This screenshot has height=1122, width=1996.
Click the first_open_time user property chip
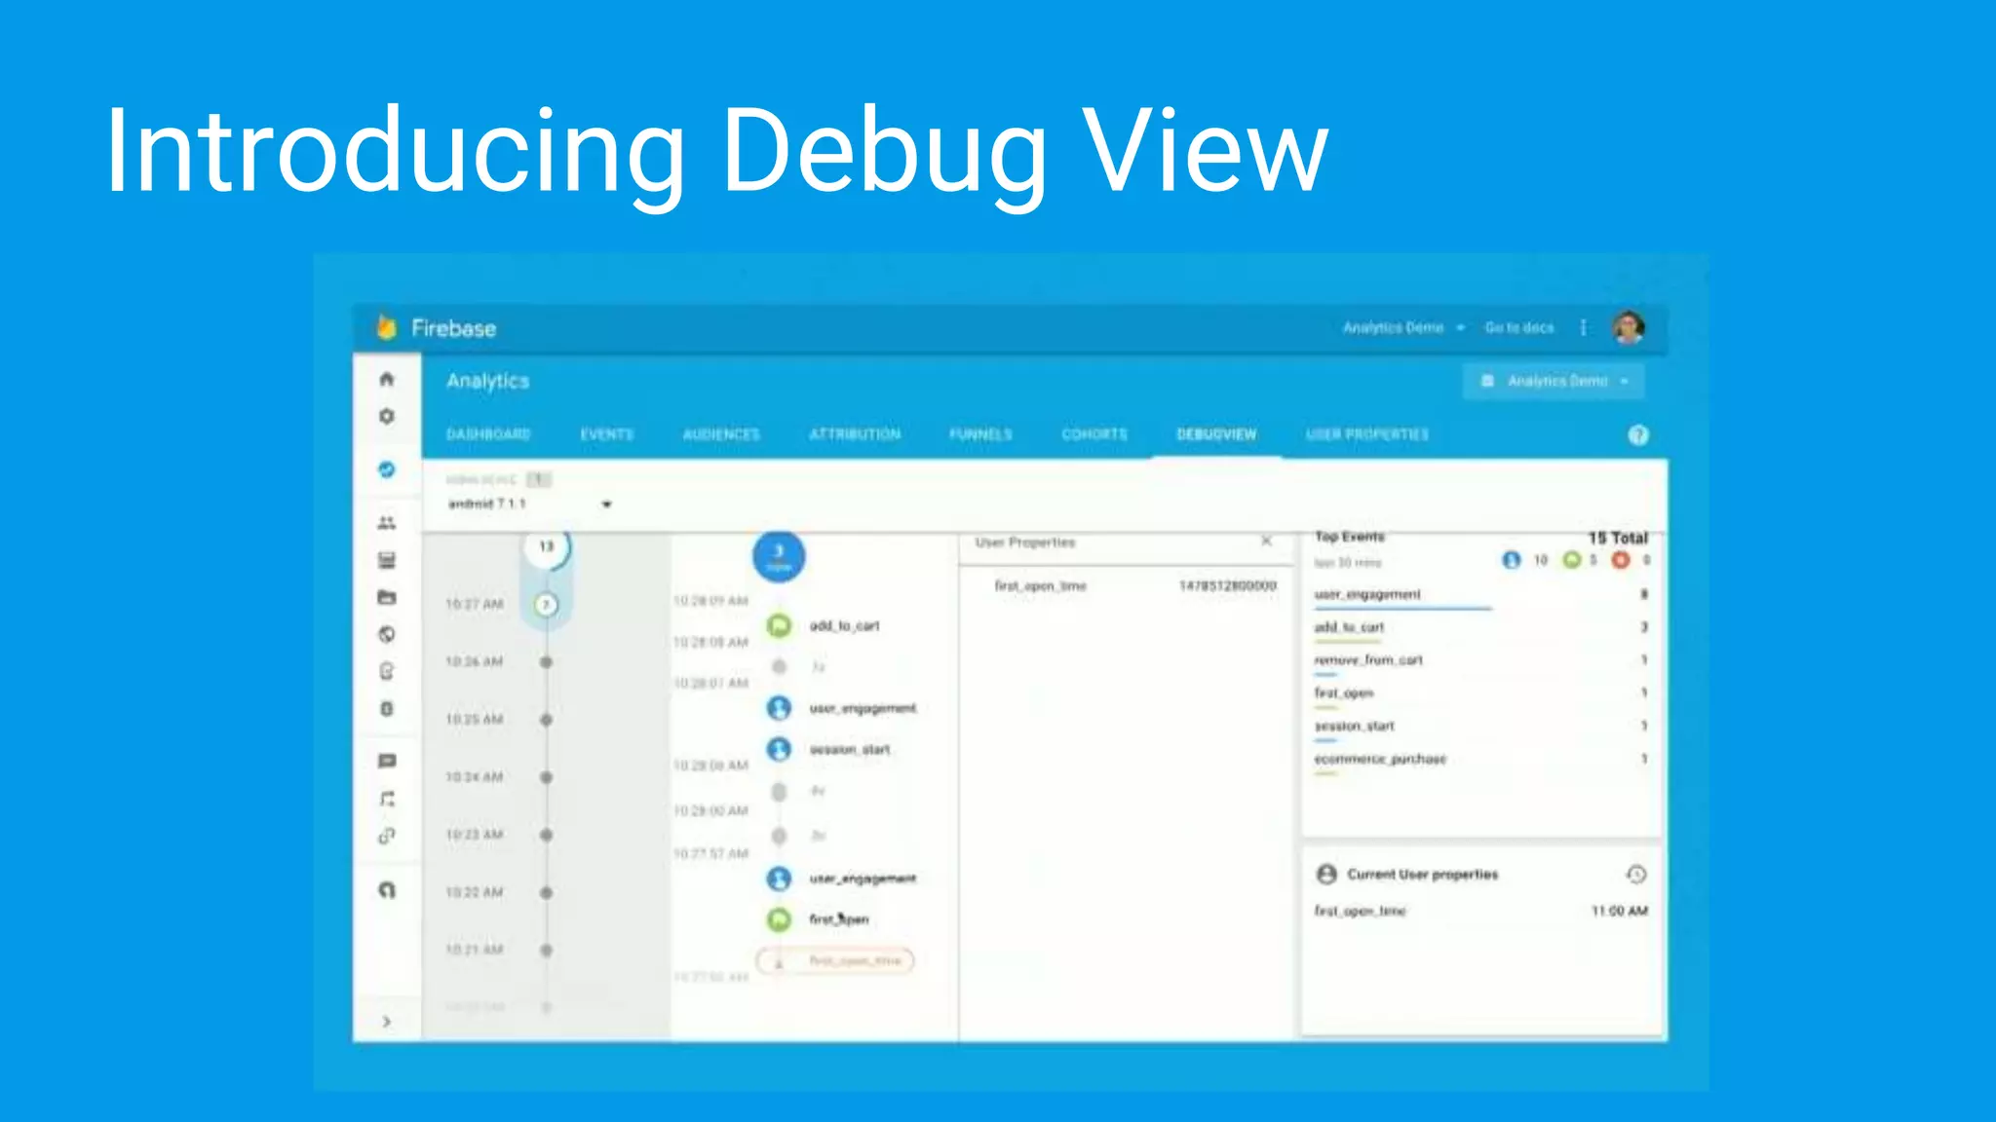(835, 961)
